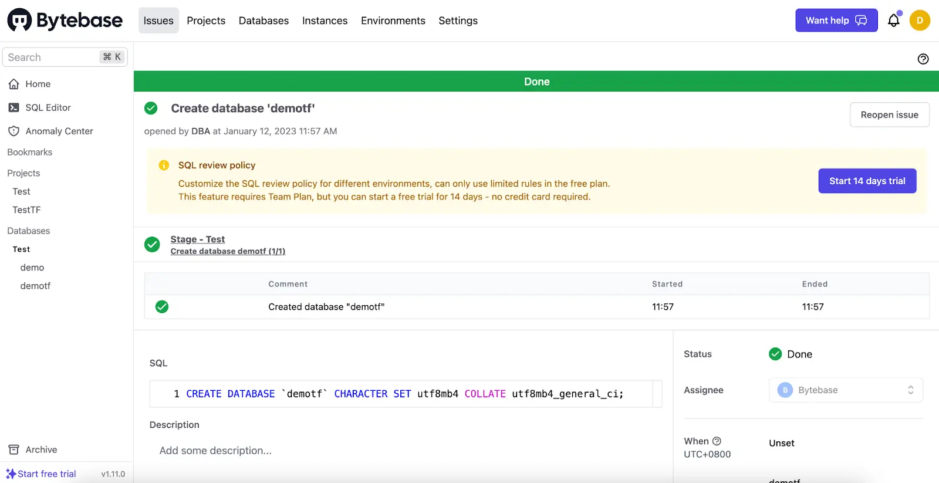Select demotf database in sidebar
The width and height of the screenshot is (939, 483).
tap(35, 286)
